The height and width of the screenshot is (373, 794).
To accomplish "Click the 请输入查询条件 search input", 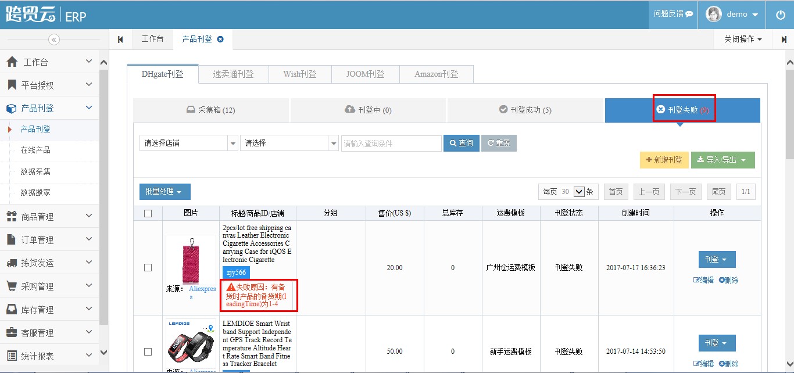I will coord(391,143).
